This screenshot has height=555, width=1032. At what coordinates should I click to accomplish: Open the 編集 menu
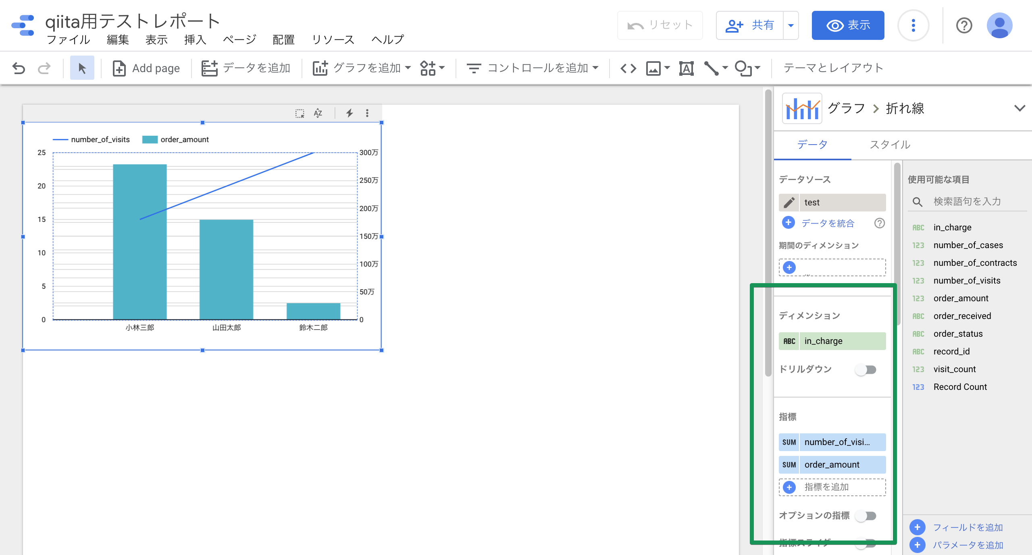click(x=118, y=39)
